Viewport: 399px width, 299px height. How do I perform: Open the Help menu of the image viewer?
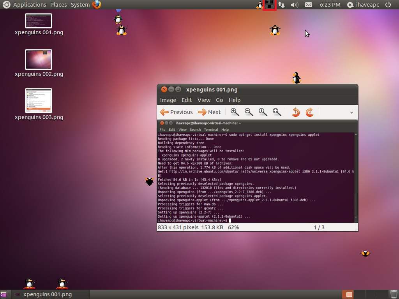coord(234,100)
